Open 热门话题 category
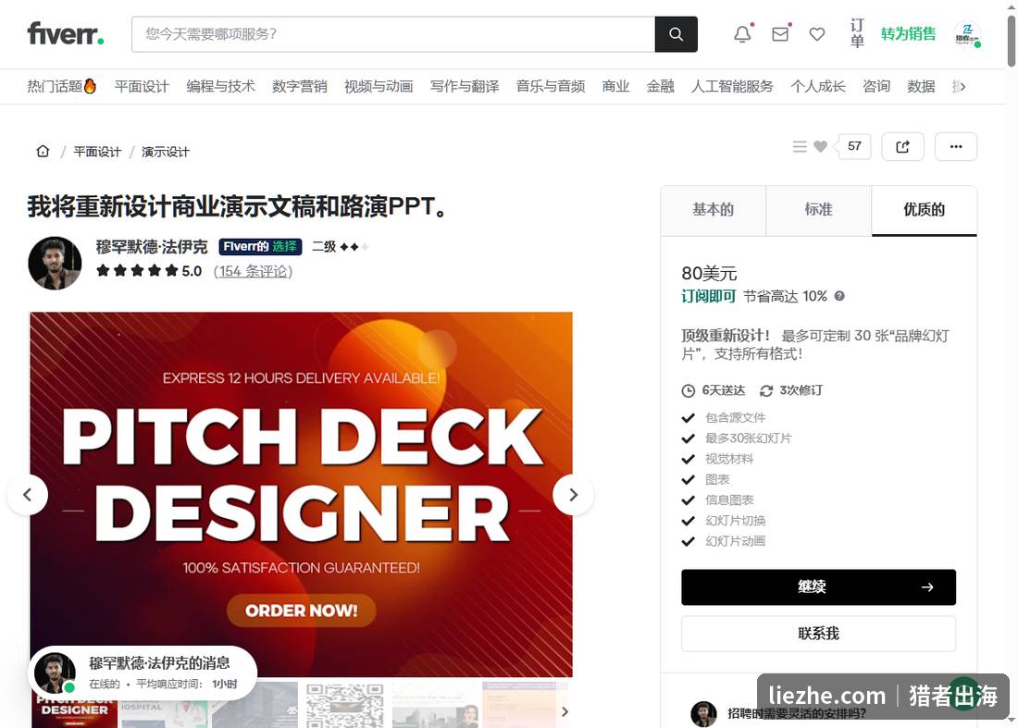 pyautogui.click(x=62, y=86)
